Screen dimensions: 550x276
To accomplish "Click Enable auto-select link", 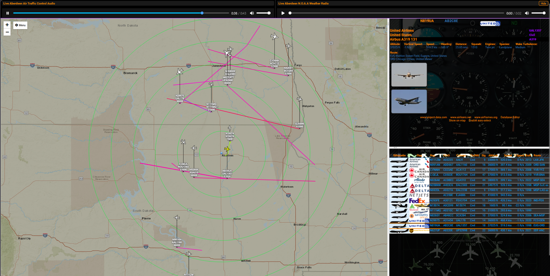I will (x=480, y=121).
